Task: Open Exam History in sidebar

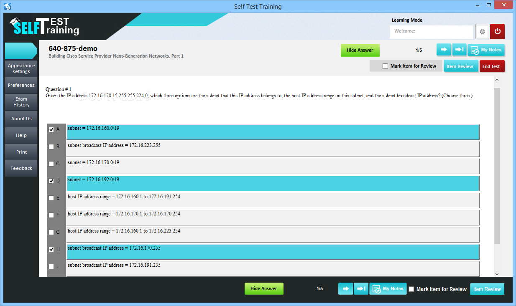Action: [21, 102]
